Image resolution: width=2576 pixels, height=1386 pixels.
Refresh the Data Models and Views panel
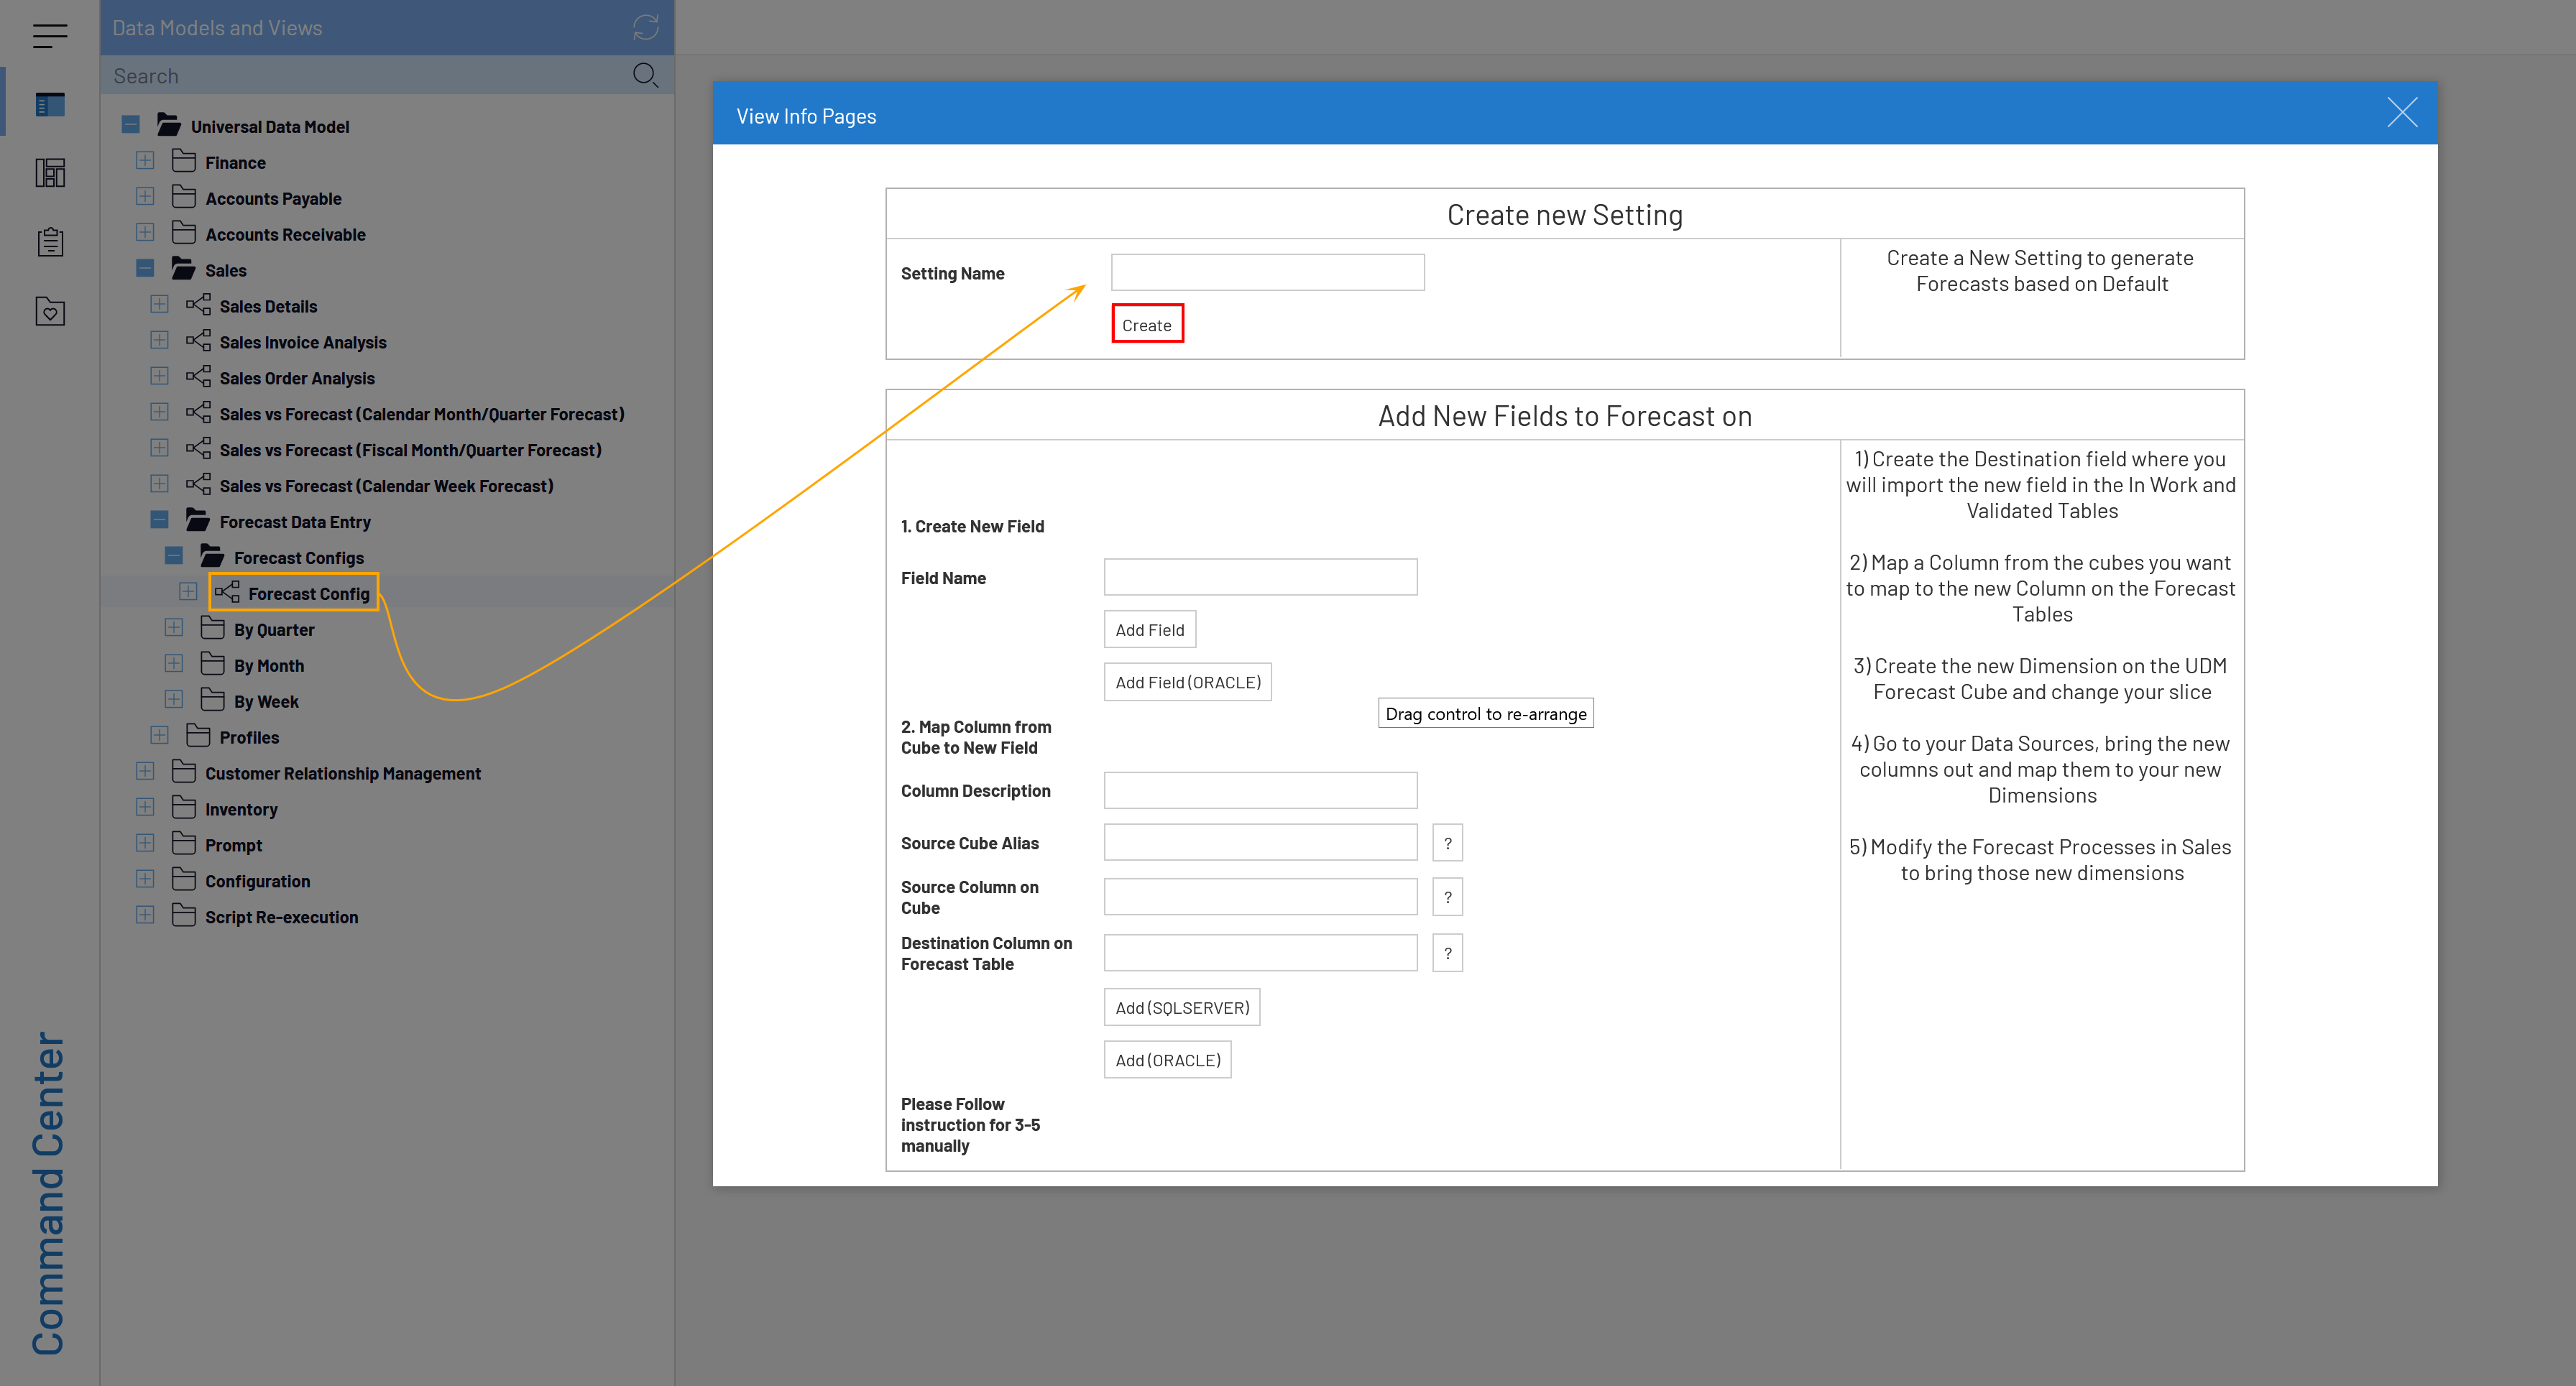pyautogui.click(x=645, y=27)
